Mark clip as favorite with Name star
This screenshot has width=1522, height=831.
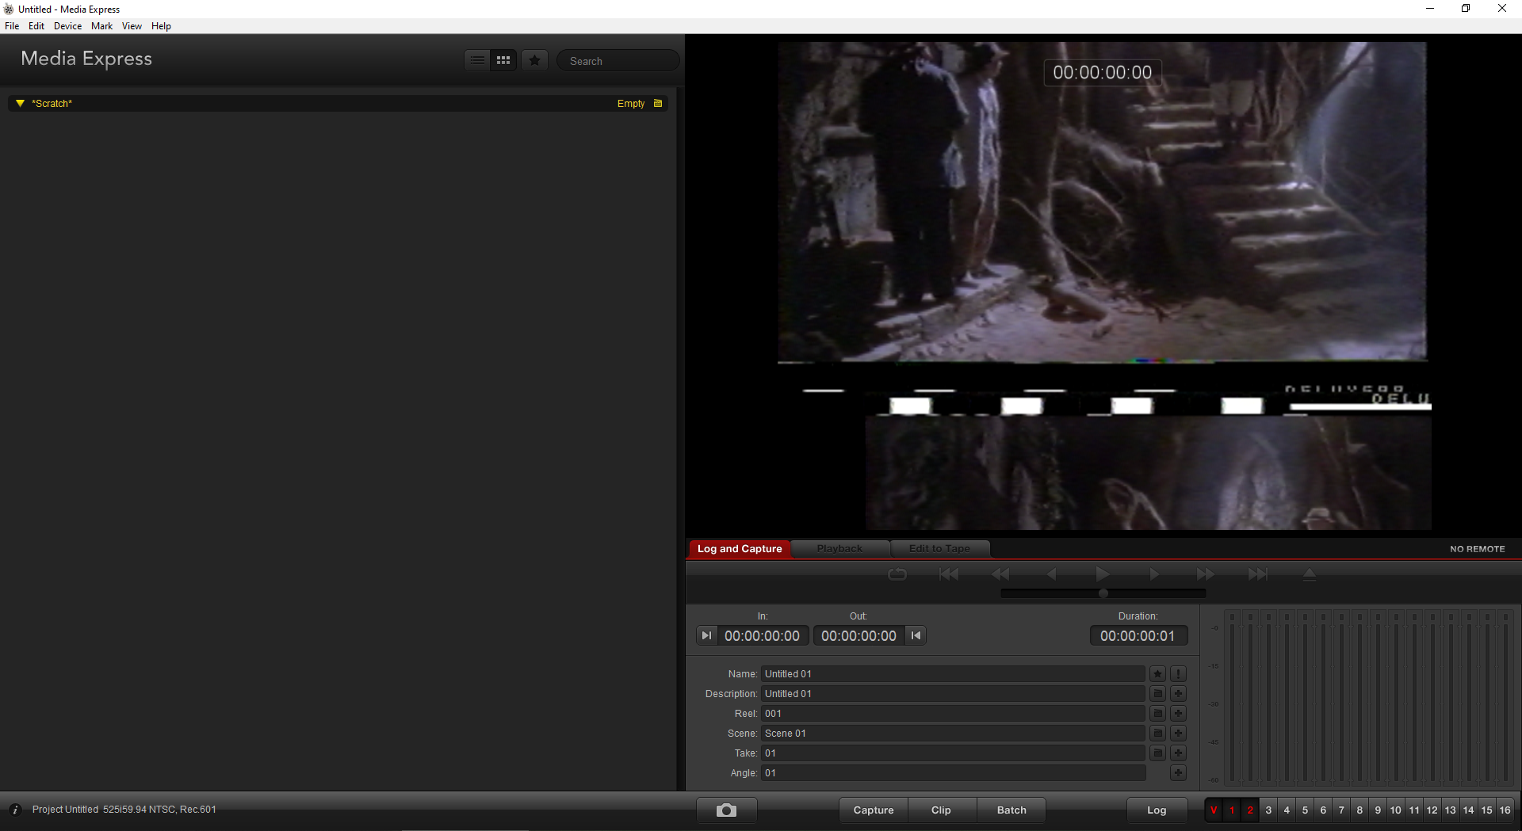tap(1158, 674)
